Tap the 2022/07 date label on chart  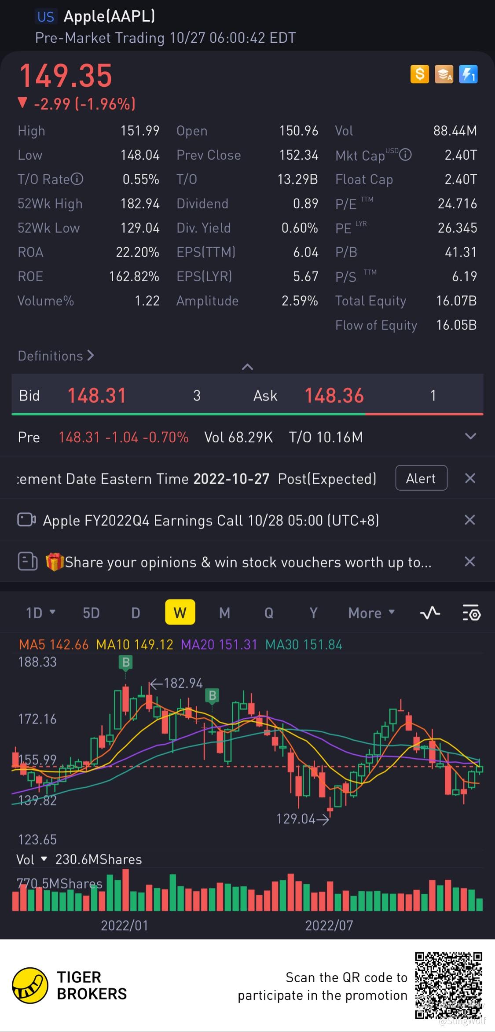pos(329,925)
